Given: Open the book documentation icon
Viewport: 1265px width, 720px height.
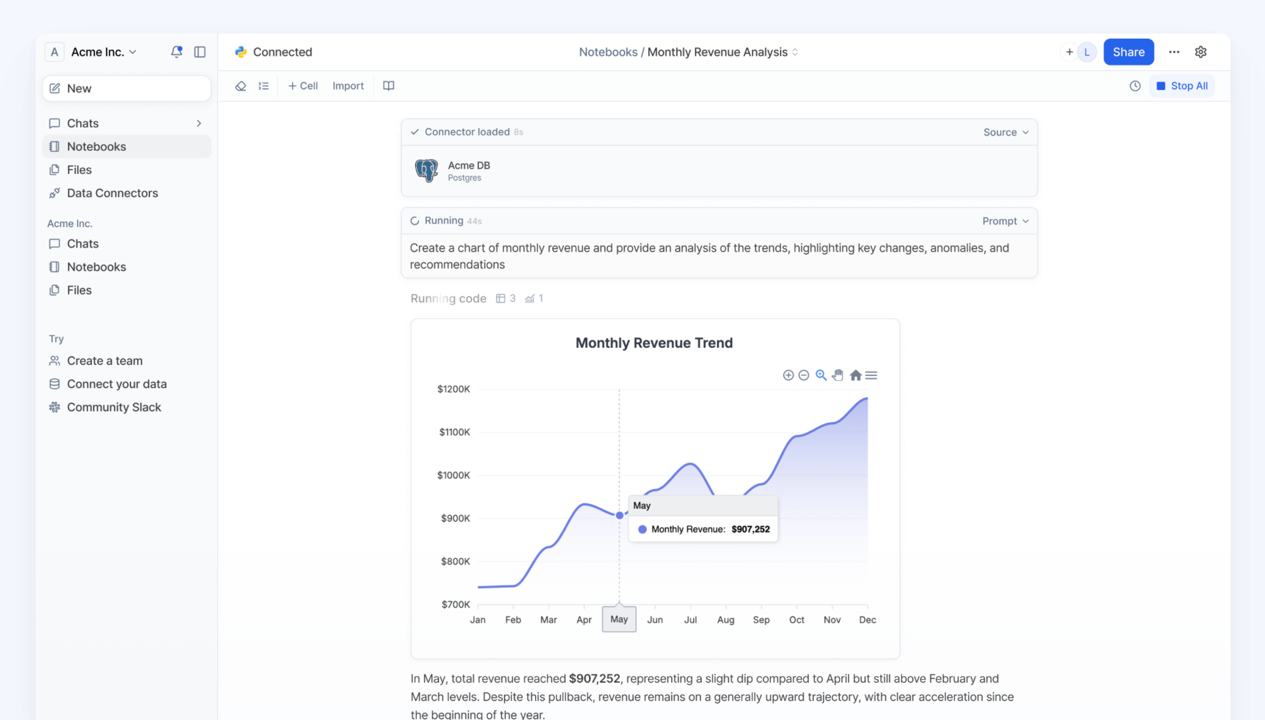Looking at the screenshot, I should (389, 86).
